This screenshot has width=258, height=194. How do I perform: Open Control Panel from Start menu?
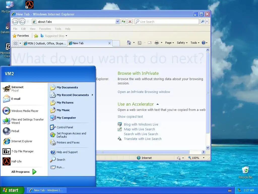coord(72,127)
